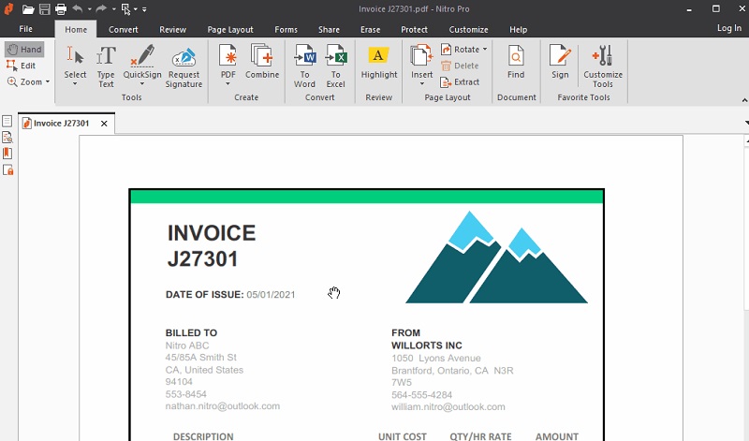Switch to the Convert tab

click(x=123, y=30)
